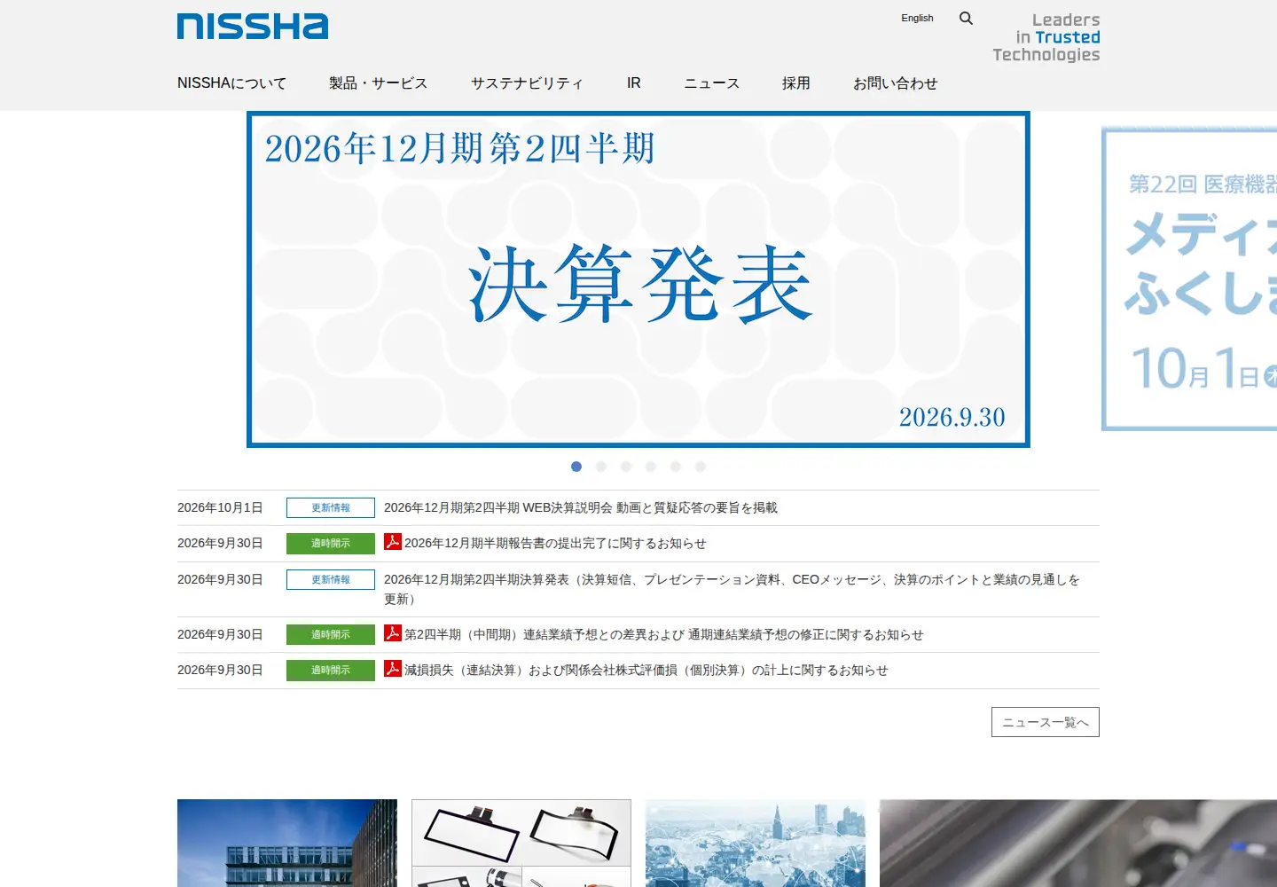Select the fourth carousel dot
The width and height of the screenshot is (1277, 887).
click(x=651, y=467)
